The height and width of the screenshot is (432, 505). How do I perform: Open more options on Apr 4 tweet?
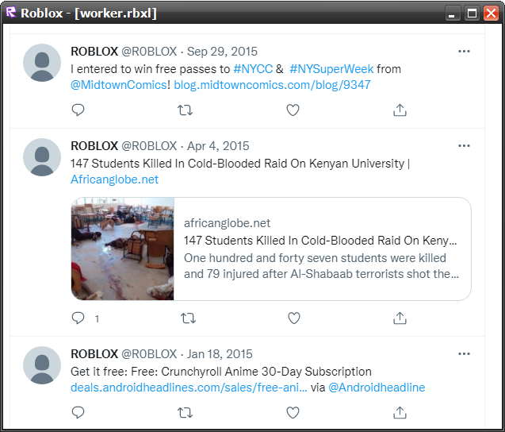click(x=464, y=146)
